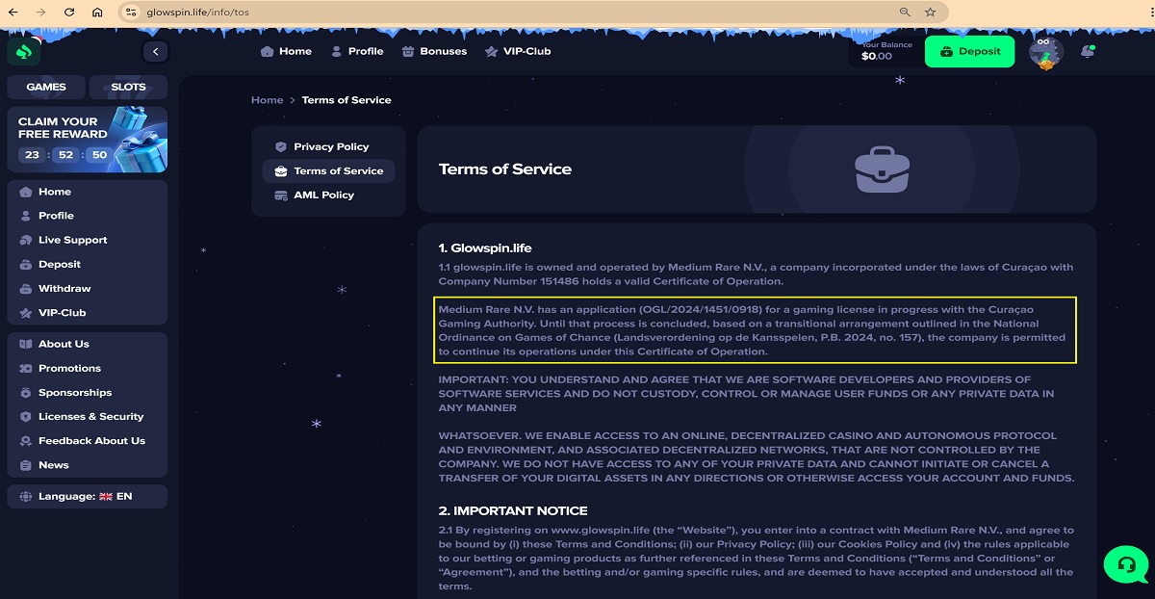Open Bonuses in the top navigation

click(x=434, y=51)
